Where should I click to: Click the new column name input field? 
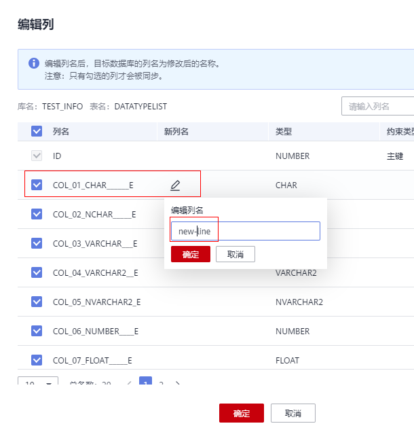click(244, 231)
